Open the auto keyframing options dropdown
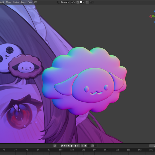 (58, 146)
